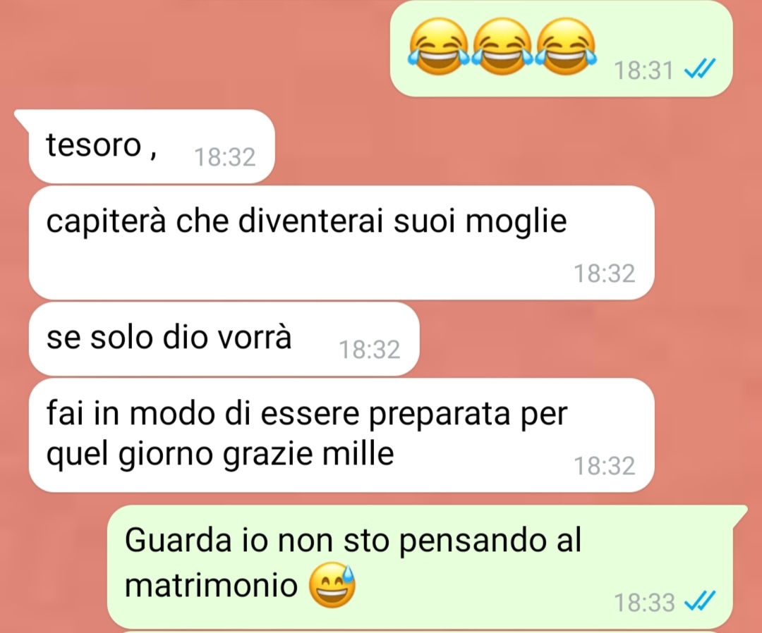The height and width of the screenshot is (633, 762).
Task: Tap the word 'matrimonio' in the green bubble
Action: tap(211, 584)
